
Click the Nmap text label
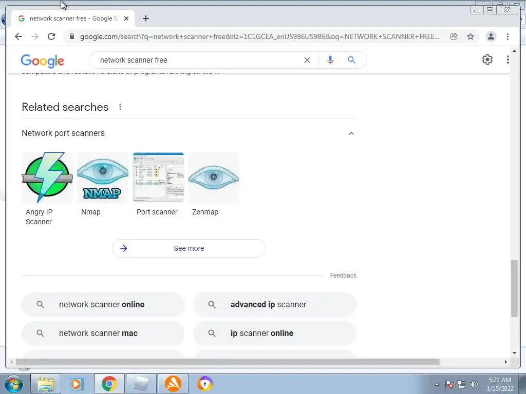pyautogui.click(x=90, y=212)
